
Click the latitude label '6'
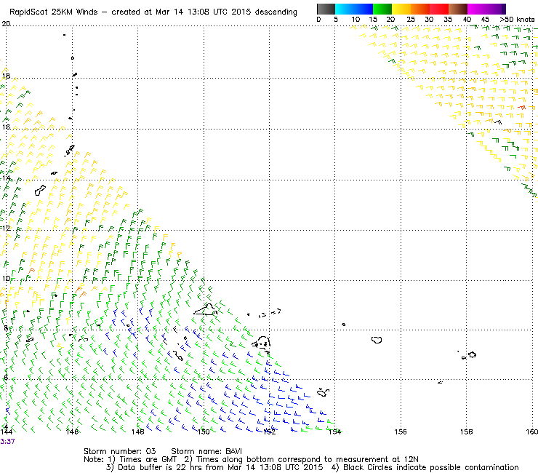6,378
